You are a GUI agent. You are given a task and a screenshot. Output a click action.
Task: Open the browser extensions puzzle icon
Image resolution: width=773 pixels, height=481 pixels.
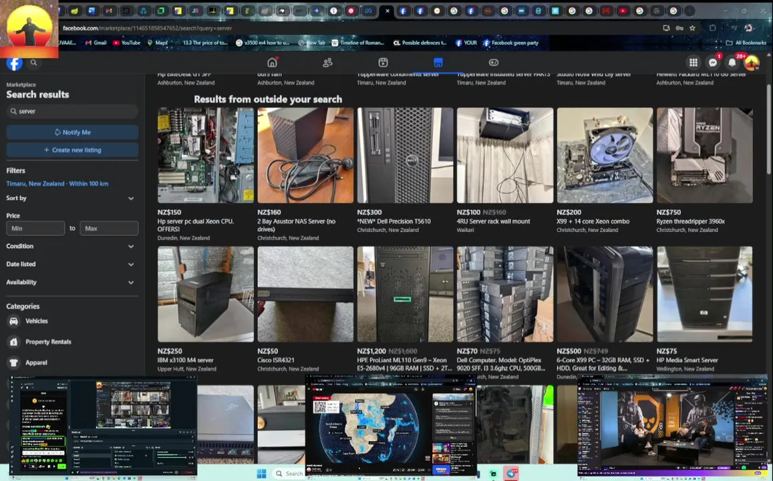coord(712,28)
